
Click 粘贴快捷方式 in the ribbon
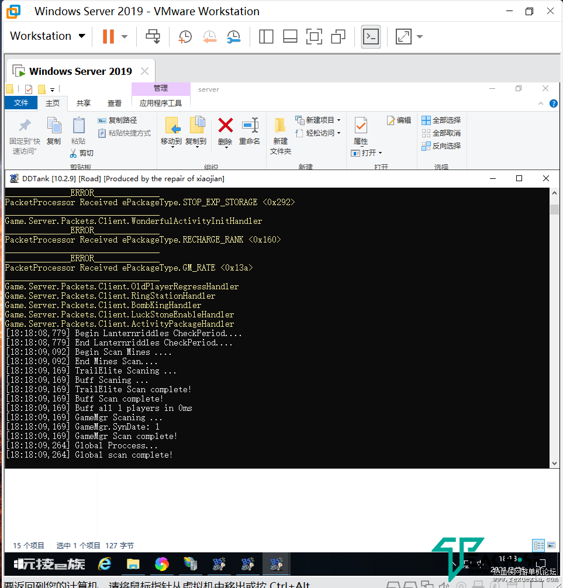[125, 133]
